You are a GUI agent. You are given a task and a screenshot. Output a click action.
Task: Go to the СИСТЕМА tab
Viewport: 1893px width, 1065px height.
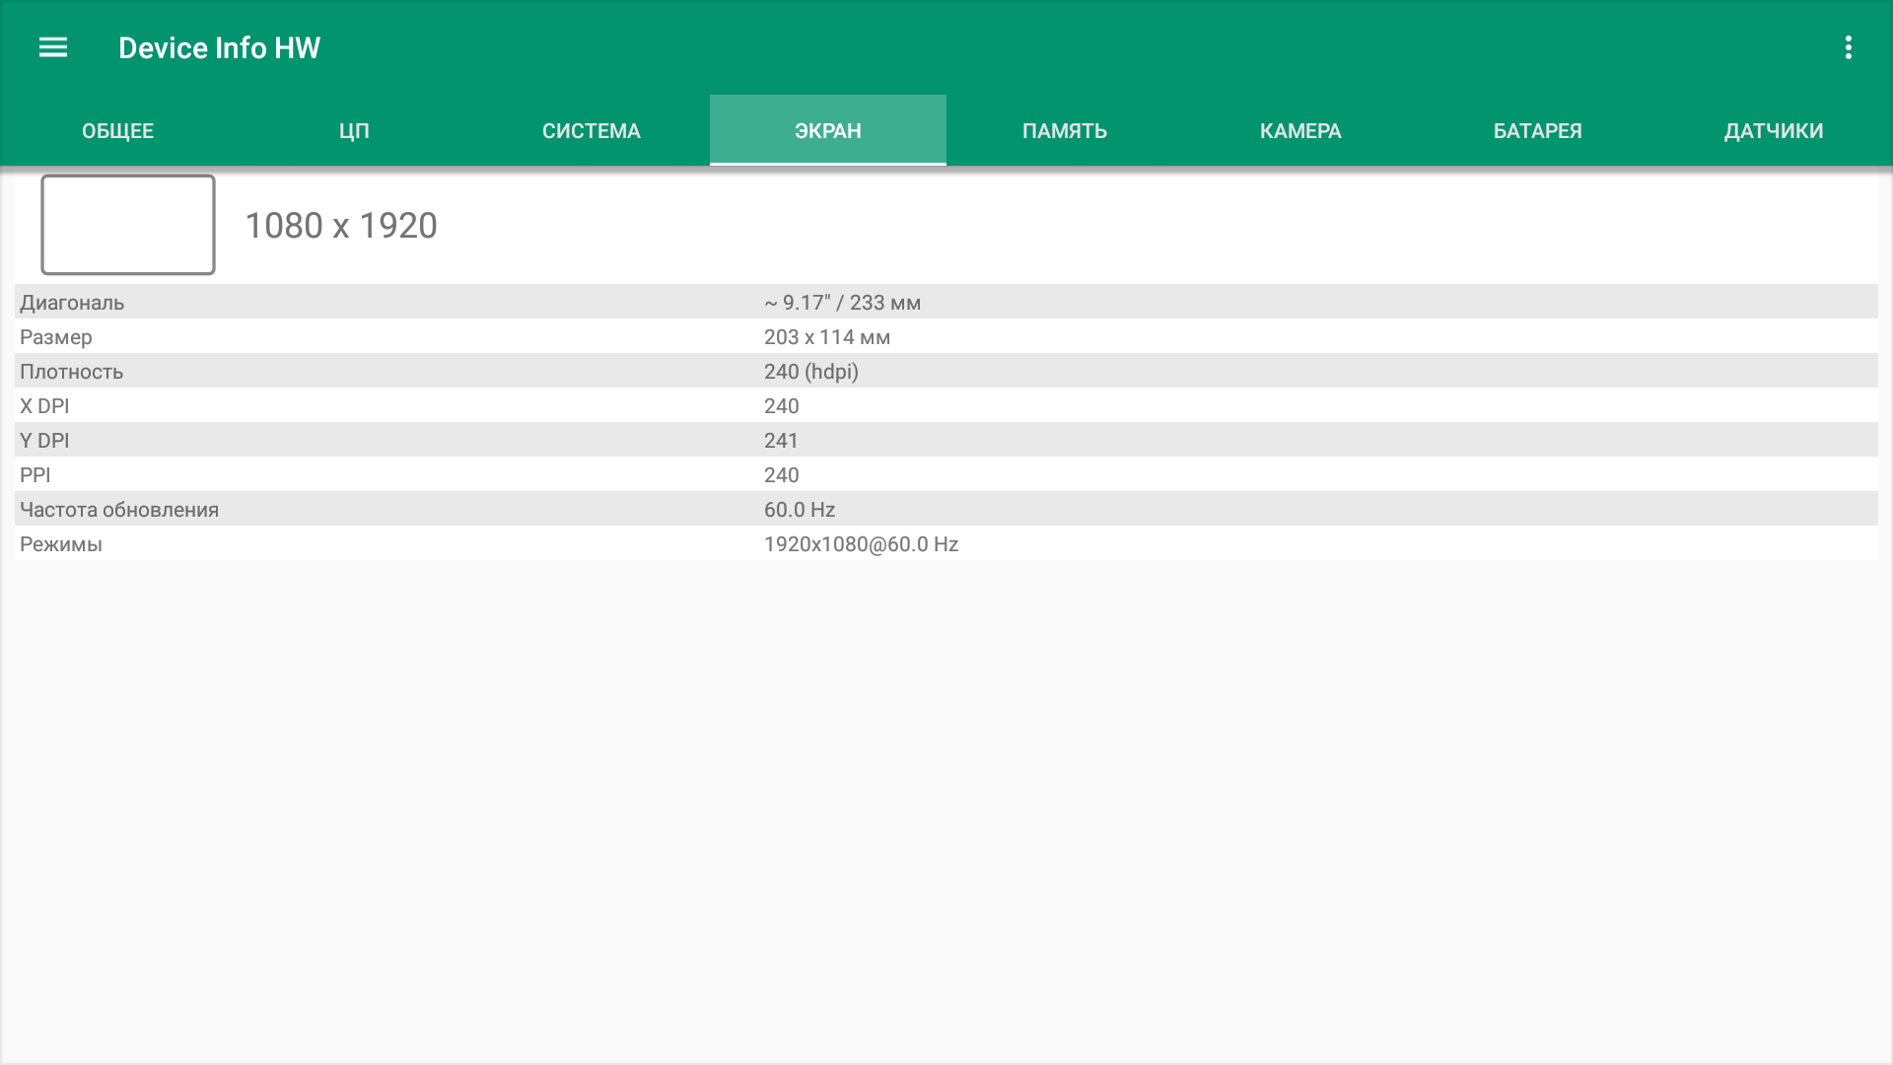[591, 131]
